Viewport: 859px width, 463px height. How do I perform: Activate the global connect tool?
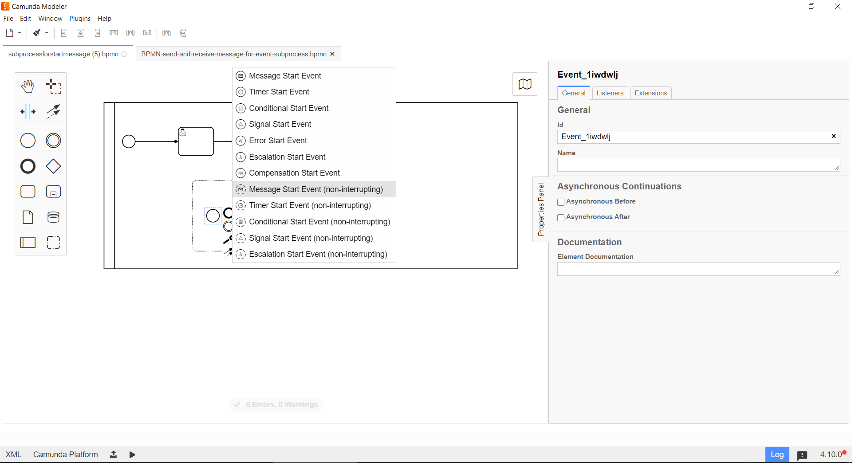click(x=53, y=111)
